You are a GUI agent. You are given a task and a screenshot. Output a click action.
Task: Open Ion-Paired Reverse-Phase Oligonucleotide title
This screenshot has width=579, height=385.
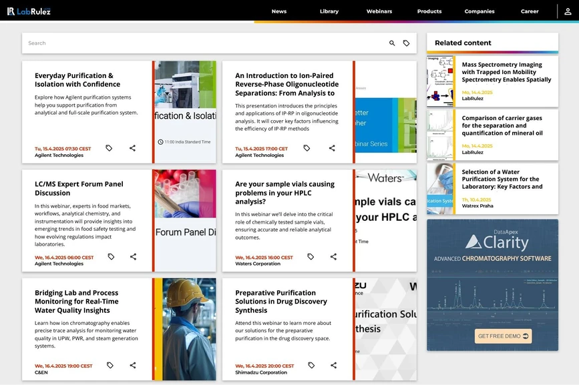(x=286, y=84)
